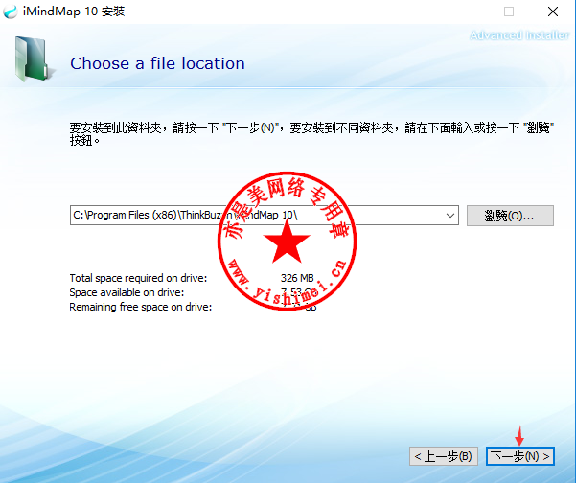Expand the install path dropdown arrow

[x=450, y=216]
